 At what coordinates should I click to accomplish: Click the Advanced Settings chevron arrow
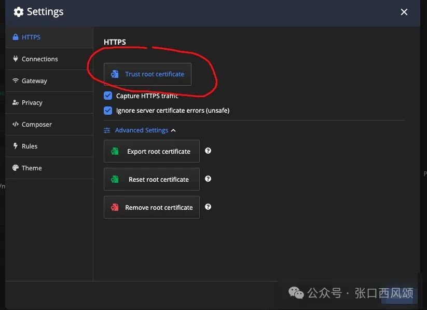click(173, 130)
